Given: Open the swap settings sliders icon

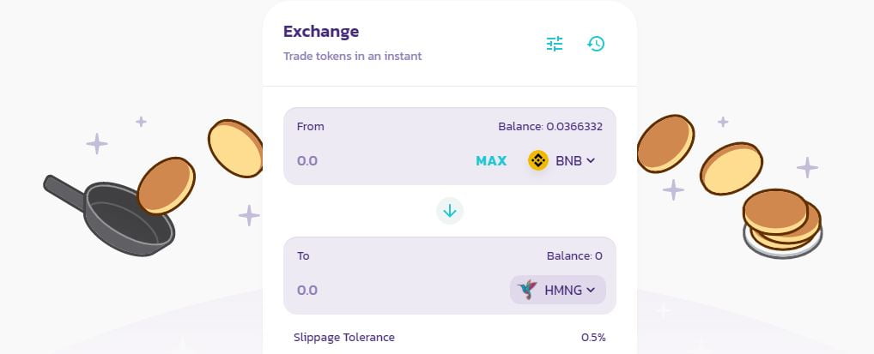Looking at the screenshot, I should (555, 44).
